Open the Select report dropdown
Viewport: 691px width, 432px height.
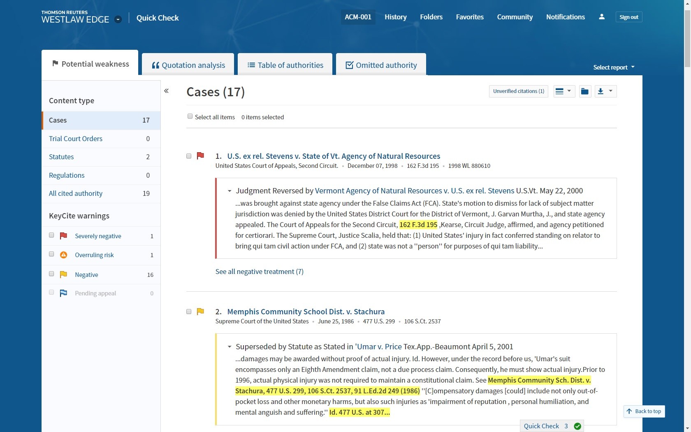(614, 67)
